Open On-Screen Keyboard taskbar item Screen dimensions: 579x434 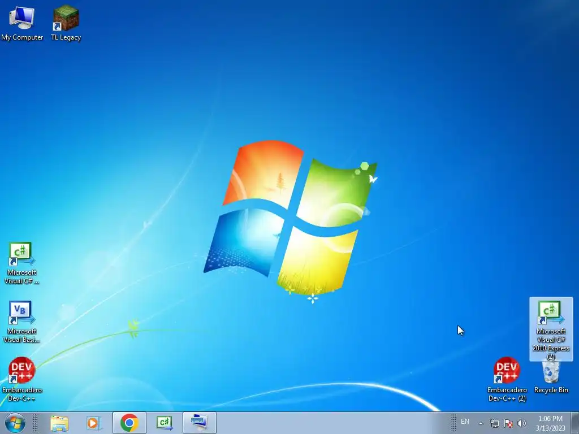(x=200, y=423)
